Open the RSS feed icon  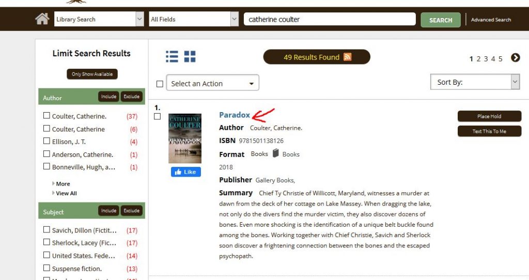point(348,57)
